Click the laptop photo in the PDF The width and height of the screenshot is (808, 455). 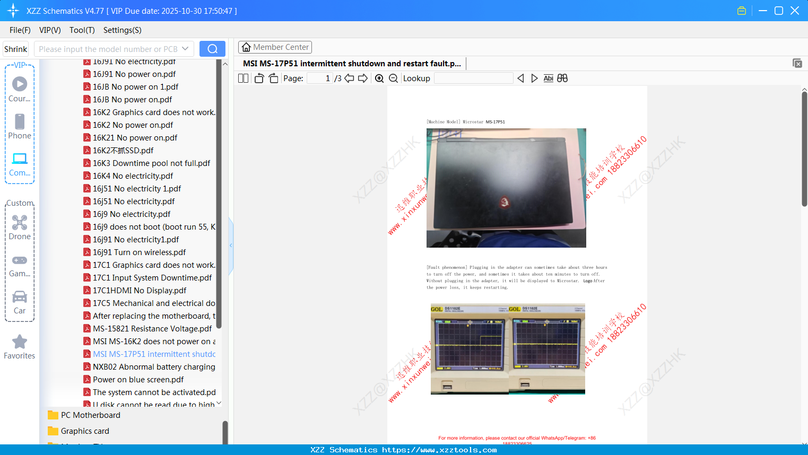pos(506,188)
